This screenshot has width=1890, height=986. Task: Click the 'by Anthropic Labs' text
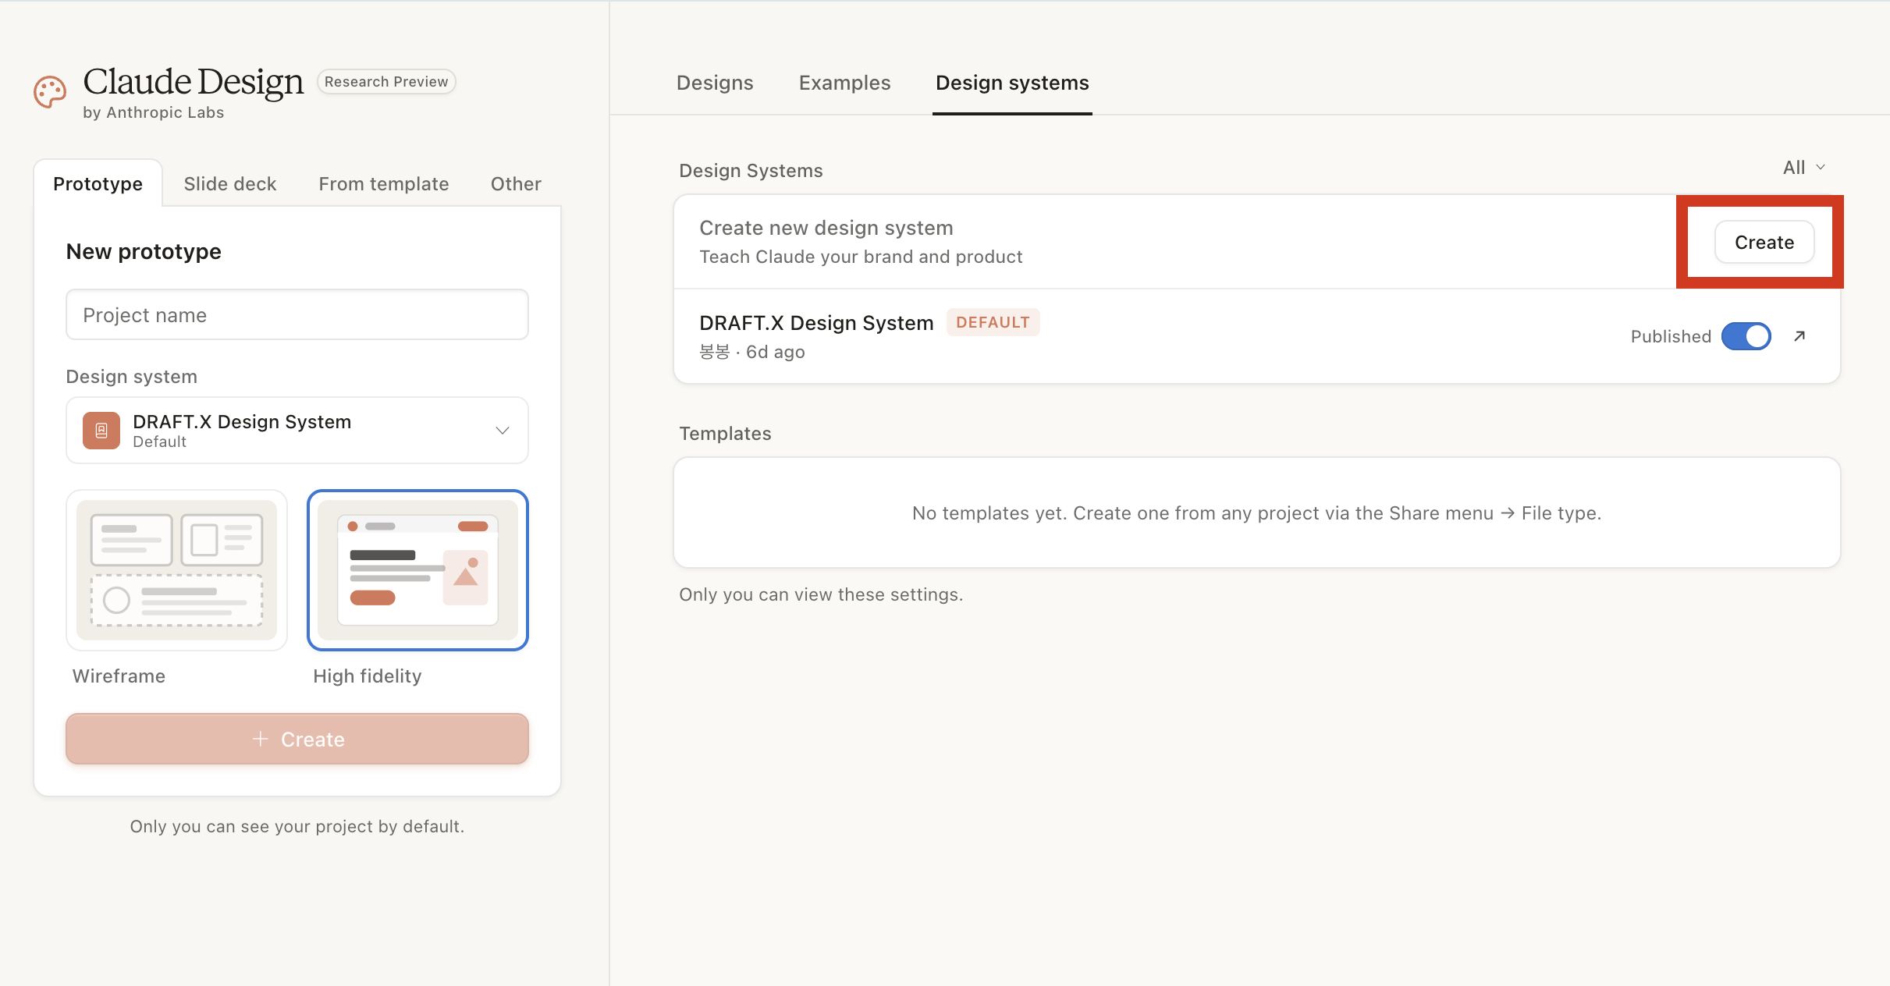coord(154,112)
